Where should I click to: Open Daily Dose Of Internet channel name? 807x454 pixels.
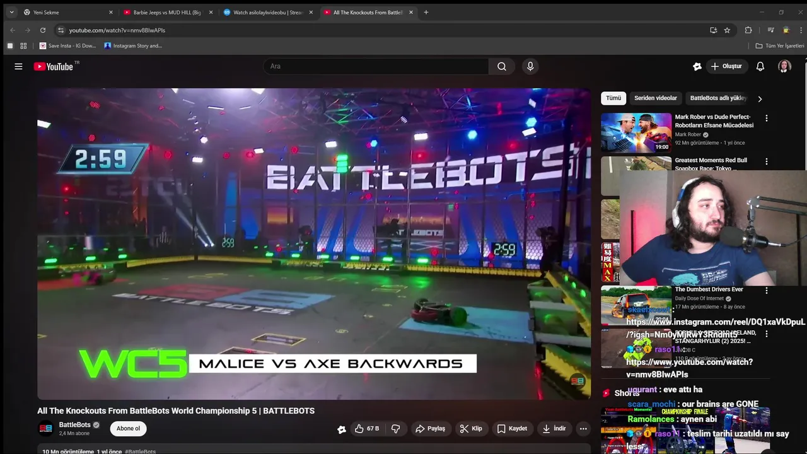(x=700, y=299)
